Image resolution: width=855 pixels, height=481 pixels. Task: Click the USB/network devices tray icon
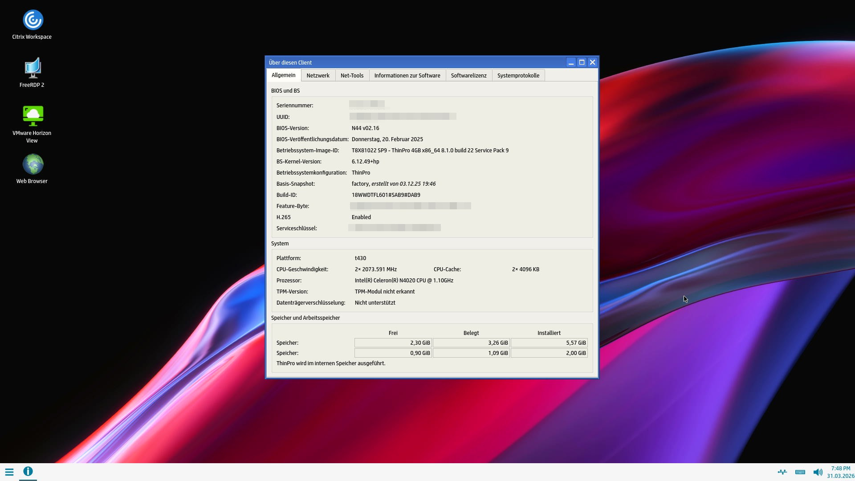tap(782, 472)
